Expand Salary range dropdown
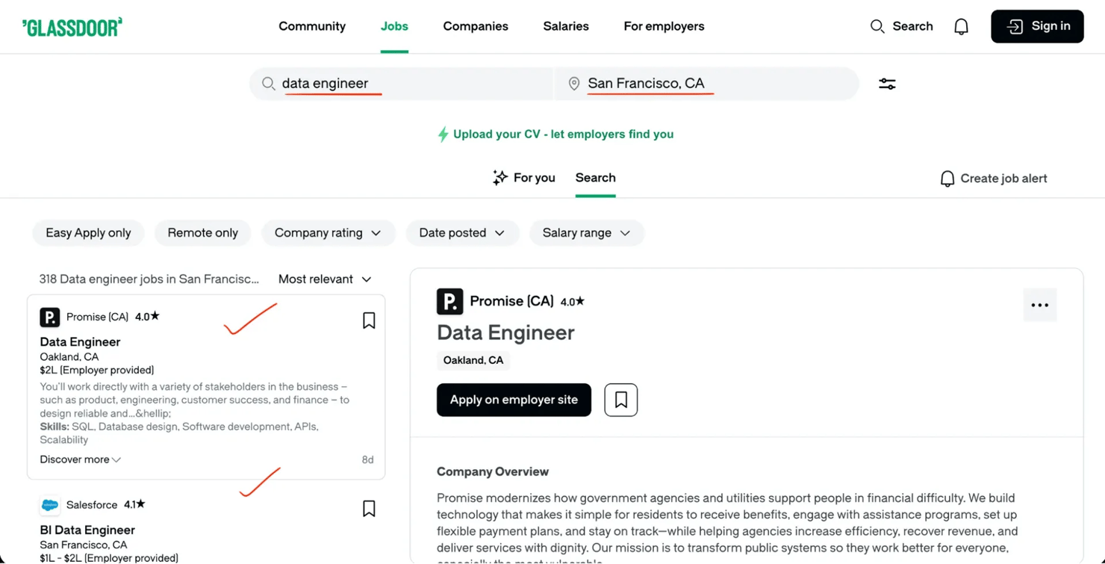1105x564 pixels. click(x=586, y=233)
